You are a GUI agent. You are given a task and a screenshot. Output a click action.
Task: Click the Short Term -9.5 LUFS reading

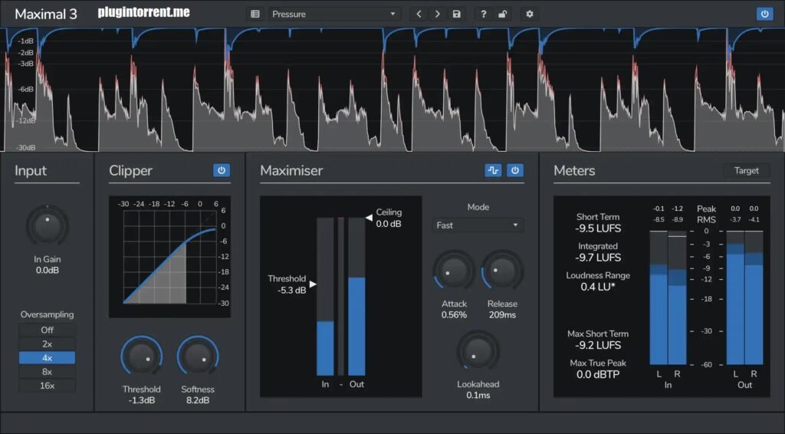coord(598,229)
